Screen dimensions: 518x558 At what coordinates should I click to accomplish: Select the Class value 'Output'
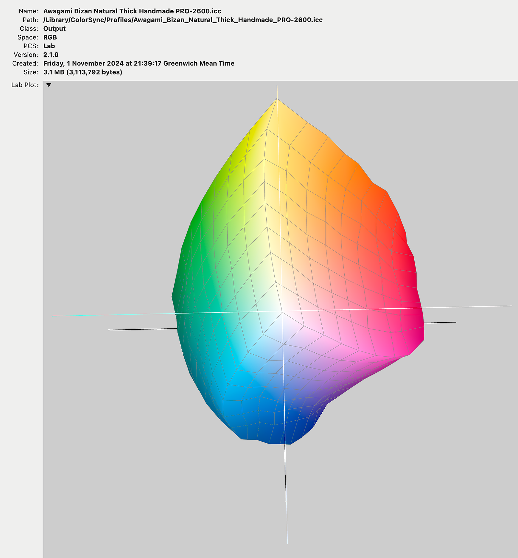[x=54, y=28]
